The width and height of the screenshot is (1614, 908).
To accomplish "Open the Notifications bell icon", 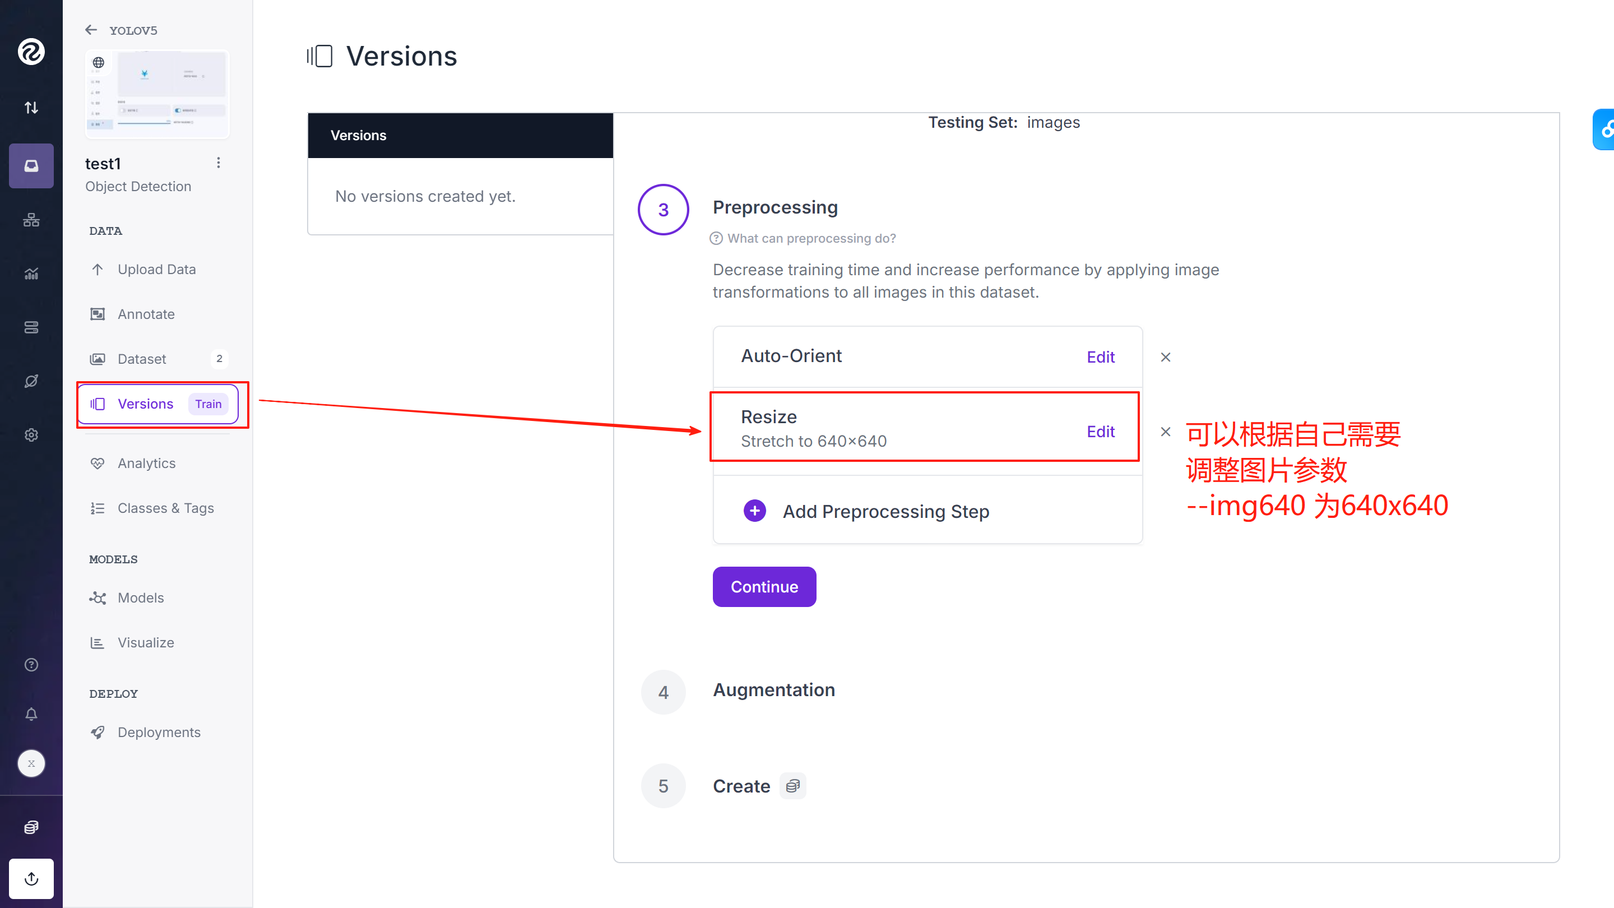I will [x=31, y=714].
